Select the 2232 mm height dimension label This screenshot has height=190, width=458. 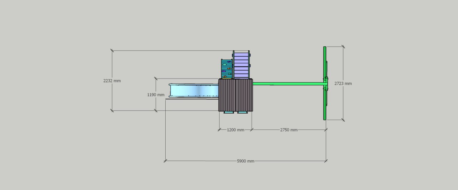(112, 81)
